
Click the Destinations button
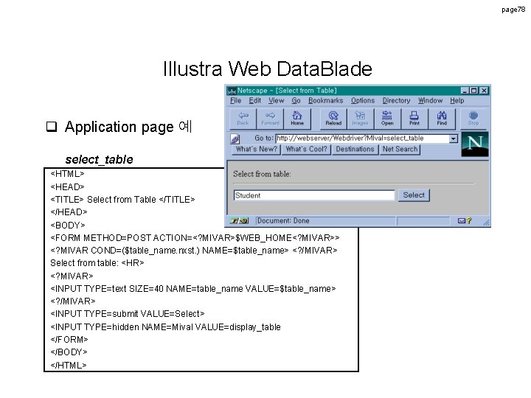(x=355, y=149)
